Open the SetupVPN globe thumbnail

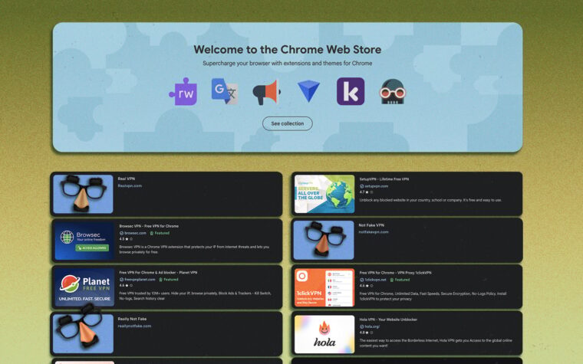324,194
